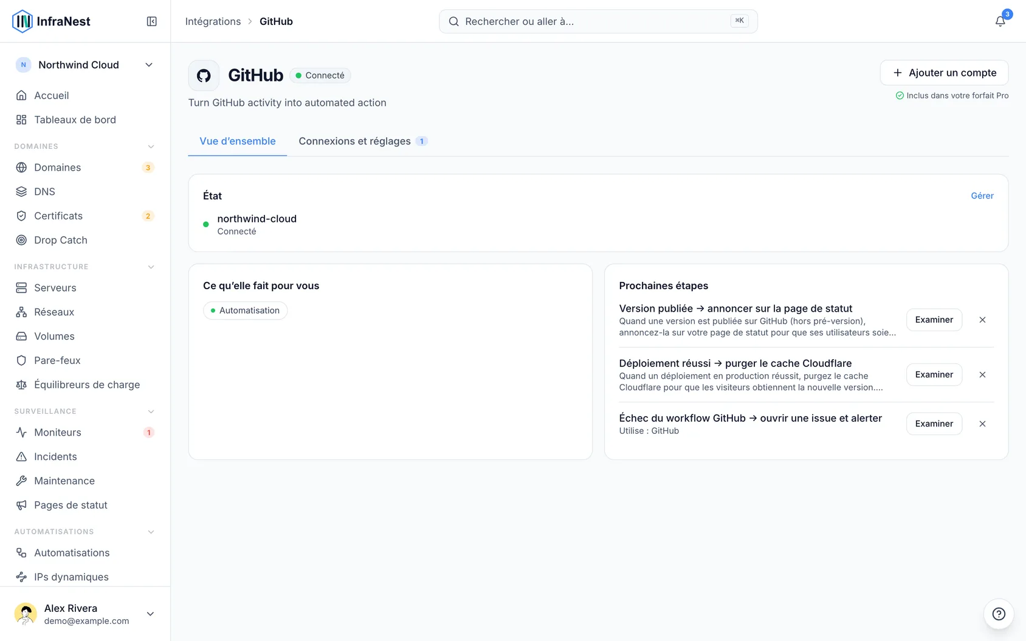Open Automatisations in sidebar
1026x641 pixels.
(x=85, y=552)
